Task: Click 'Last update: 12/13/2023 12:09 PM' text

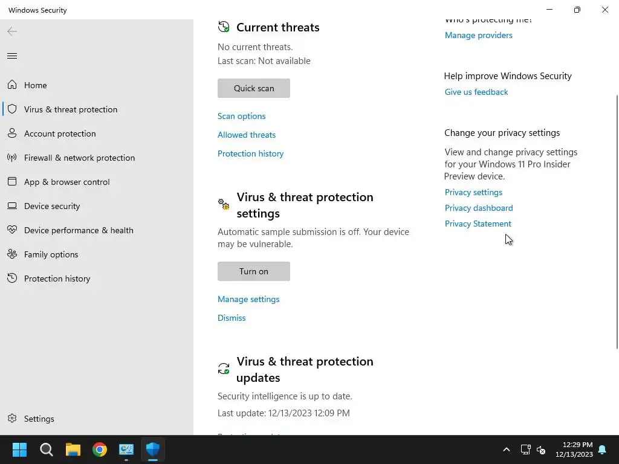Action: (x=284, y=413)
